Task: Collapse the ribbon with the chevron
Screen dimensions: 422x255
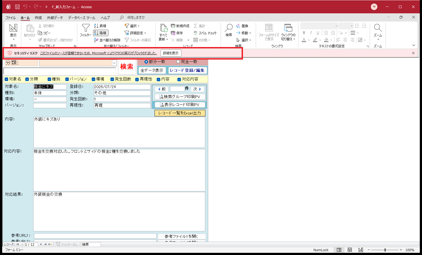Action: point(414,45)
